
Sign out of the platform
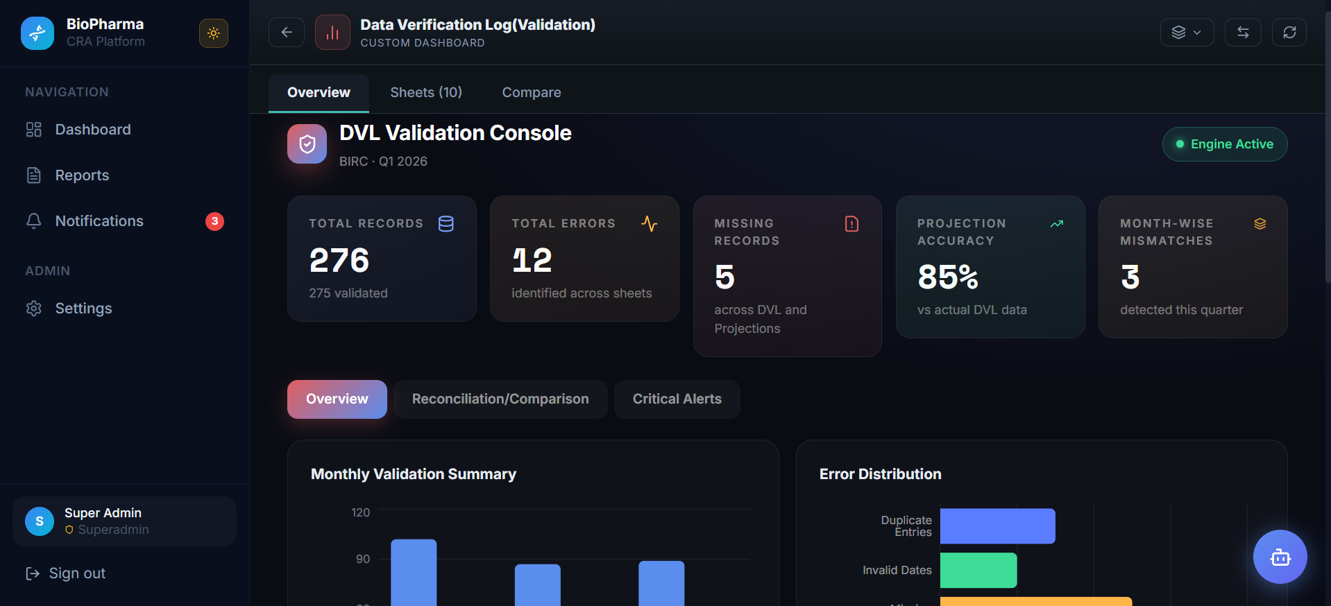click(x=66, y=573)
